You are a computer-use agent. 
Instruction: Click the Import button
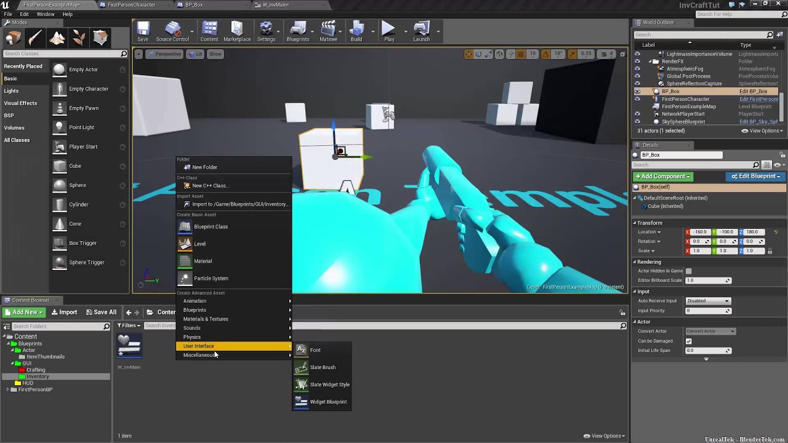[x=64, y=313]
